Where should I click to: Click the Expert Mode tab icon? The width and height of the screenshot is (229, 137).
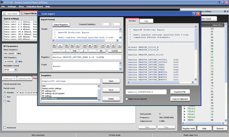point(22,13)
